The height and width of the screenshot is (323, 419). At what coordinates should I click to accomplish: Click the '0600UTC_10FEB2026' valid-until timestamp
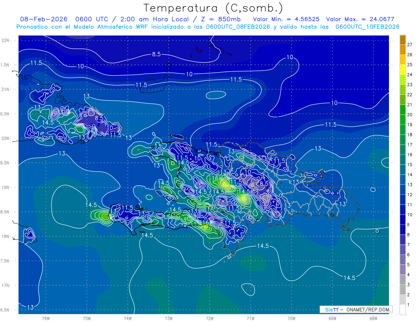[367, 27]
